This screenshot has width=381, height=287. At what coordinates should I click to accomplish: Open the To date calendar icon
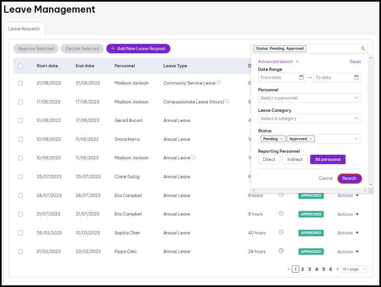[356, 77]
